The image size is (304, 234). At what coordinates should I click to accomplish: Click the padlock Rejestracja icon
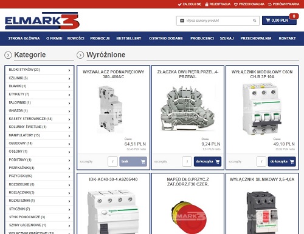207,4
